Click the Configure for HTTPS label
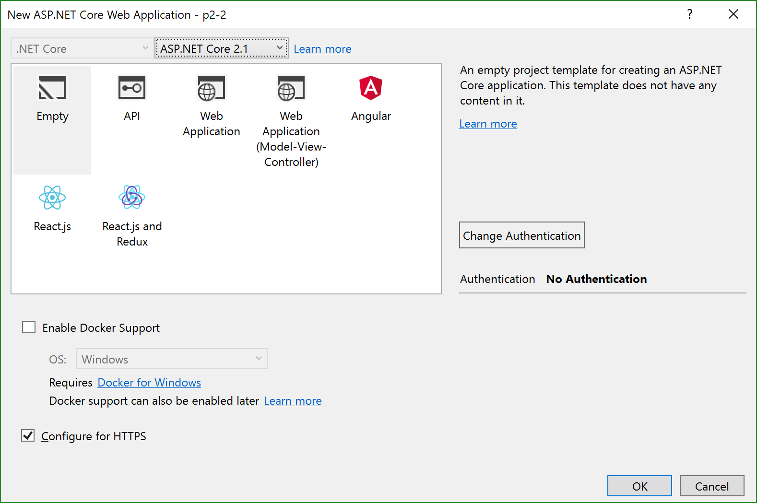 tap(94, 436)
